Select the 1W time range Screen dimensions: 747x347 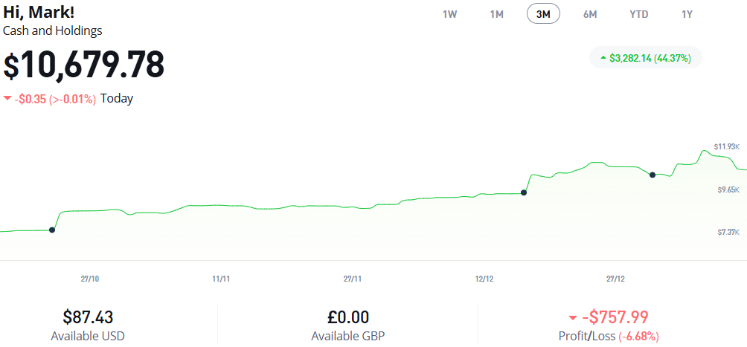tap(449, 14)
